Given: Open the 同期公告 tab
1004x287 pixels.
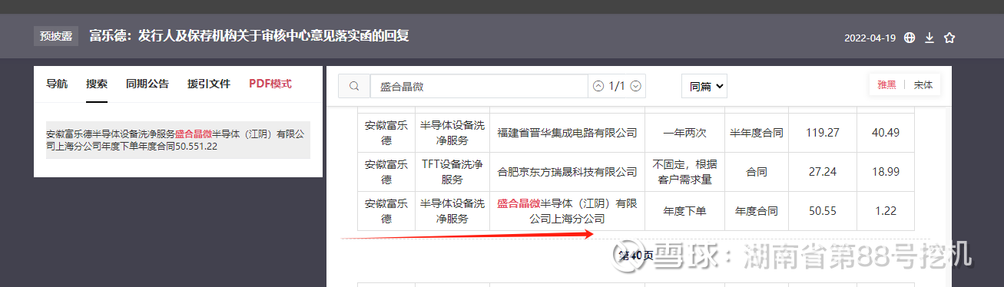Looking at the screenshot, I should click(x=147, y=84).
